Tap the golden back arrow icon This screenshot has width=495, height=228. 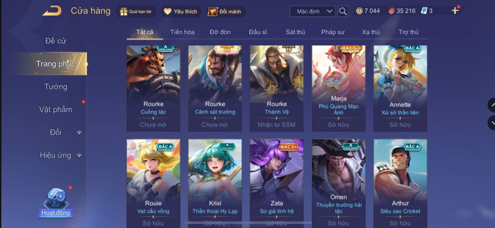click(x=52, y=11)
